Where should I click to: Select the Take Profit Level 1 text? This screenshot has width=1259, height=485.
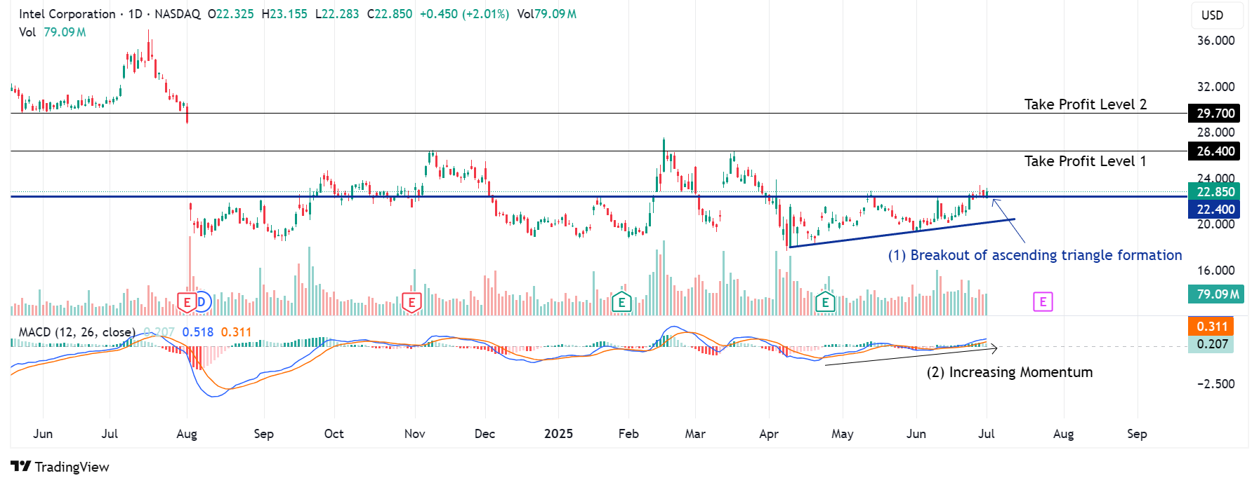(1086, 161)
